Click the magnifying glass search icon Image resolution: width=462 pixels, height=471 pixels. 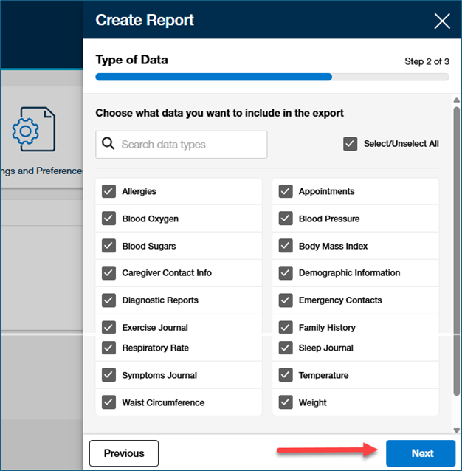pos(108,144)
